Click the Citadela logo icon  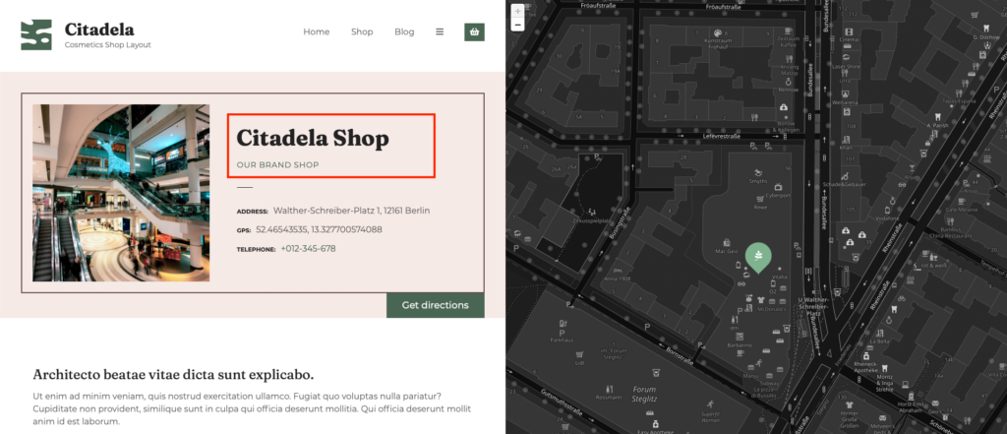point(36,34)
